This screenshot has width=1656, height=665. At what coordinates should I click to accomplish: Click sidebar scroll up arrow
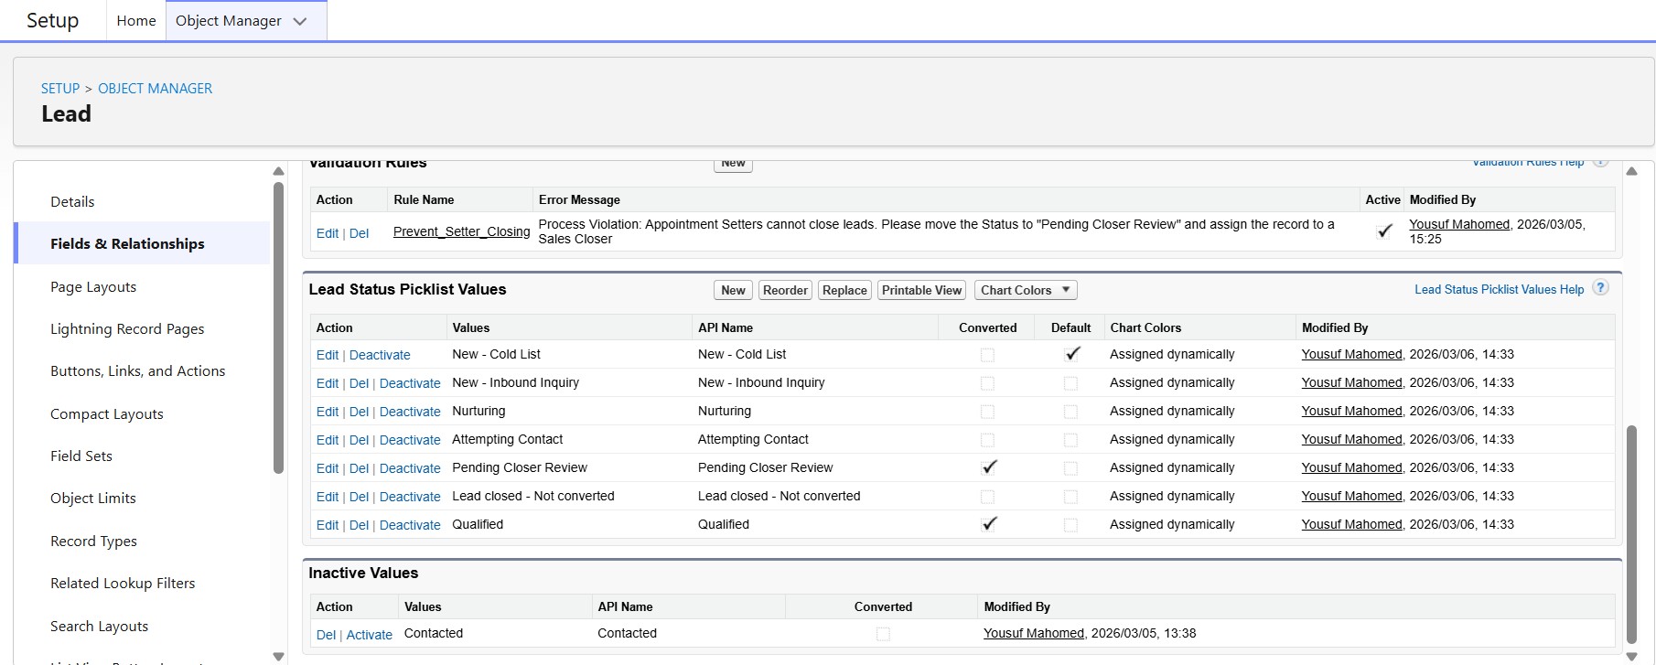(279, 171)
